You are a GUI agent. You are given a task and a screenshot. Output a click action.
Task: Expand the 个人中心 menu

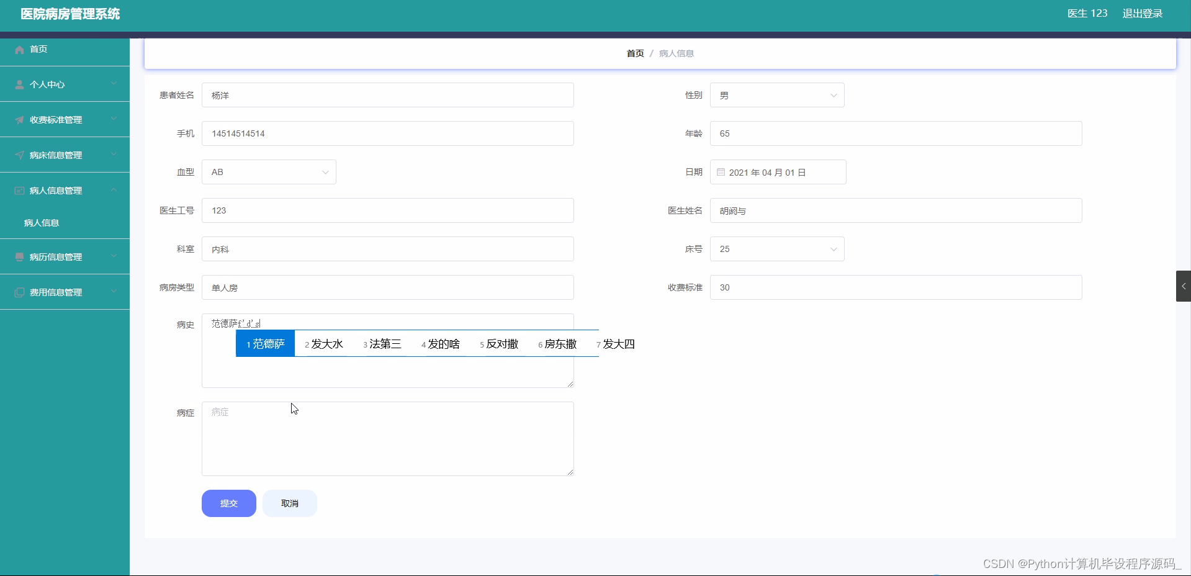pos(114,84)
